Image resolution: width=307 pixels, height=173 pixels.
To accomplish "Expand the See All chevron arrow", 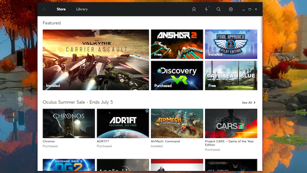I will click(254, 102).
